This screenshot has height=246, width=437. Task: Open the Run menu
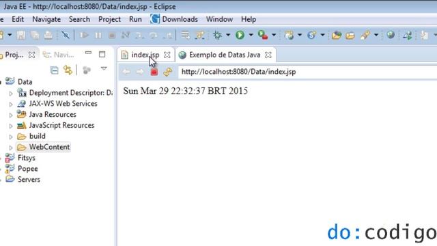pos(135,19)
